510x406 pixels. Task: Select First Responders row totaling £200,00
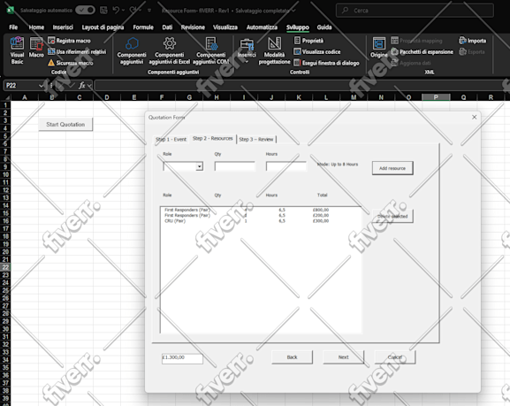261,216
